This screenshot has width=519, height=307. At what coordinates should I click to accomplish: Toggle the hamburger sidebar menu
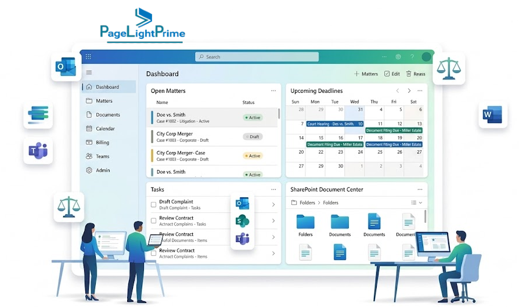coord(89,73)
